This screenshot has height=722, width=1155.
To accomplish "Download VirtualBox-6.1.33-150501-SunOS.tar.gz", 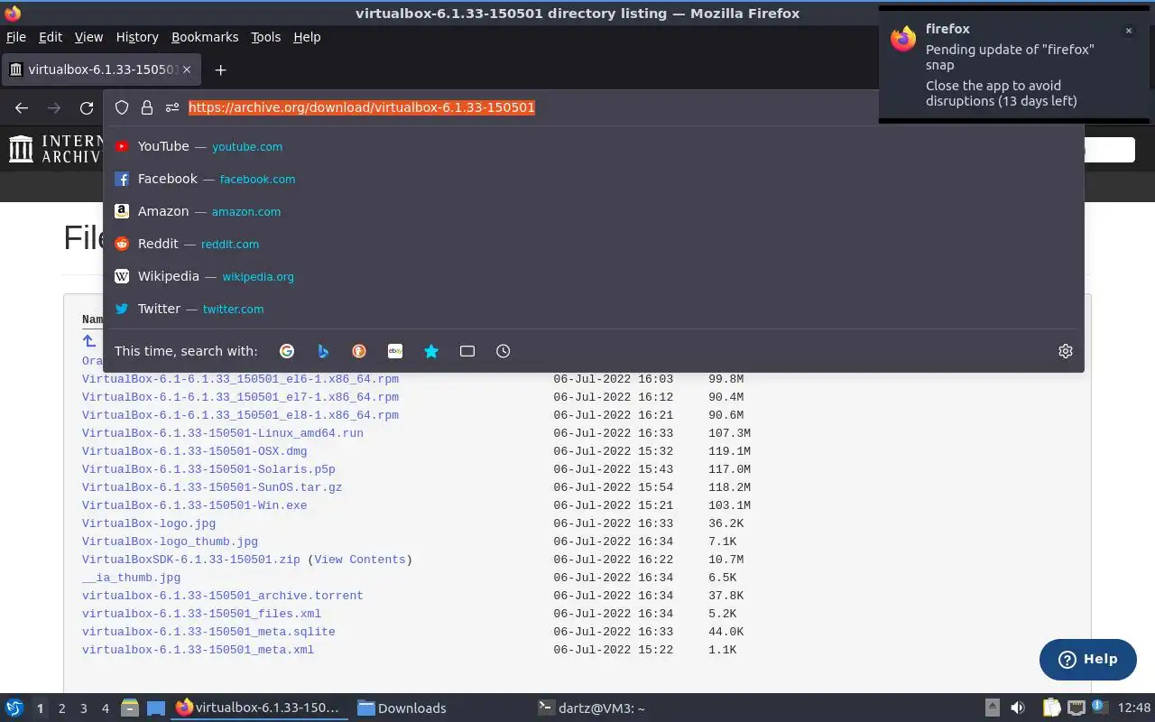I will (x=212, y=487).
